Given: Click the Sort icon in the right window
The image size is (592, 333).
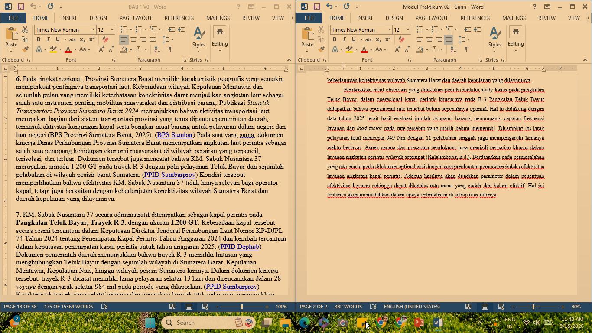Looking at the screenshot, I should click(453, 49).
